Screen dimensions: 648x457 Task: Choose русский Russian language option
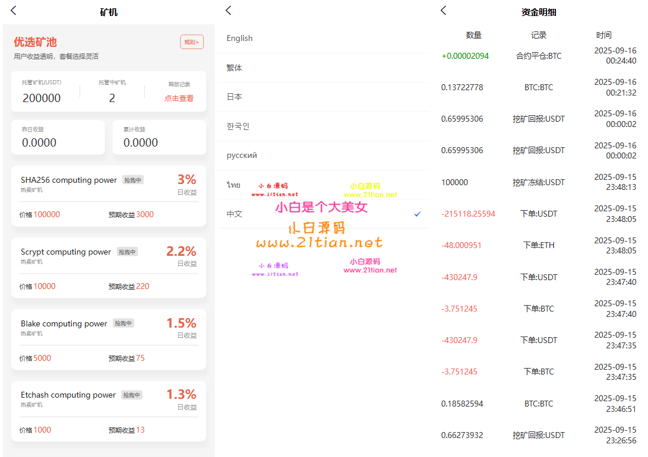[x=242, y=155]
